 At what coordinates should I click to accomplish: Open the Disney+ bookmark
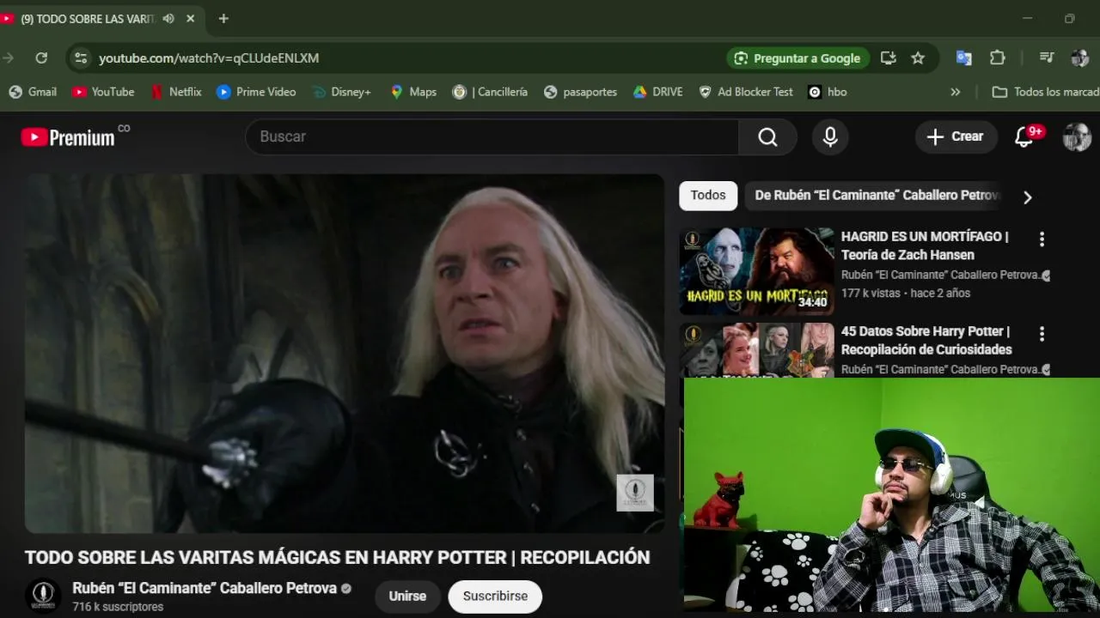pos(341,92)
